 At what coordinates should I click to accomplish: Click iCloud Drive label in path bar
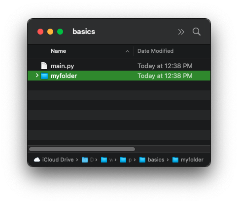coord(58,160)
